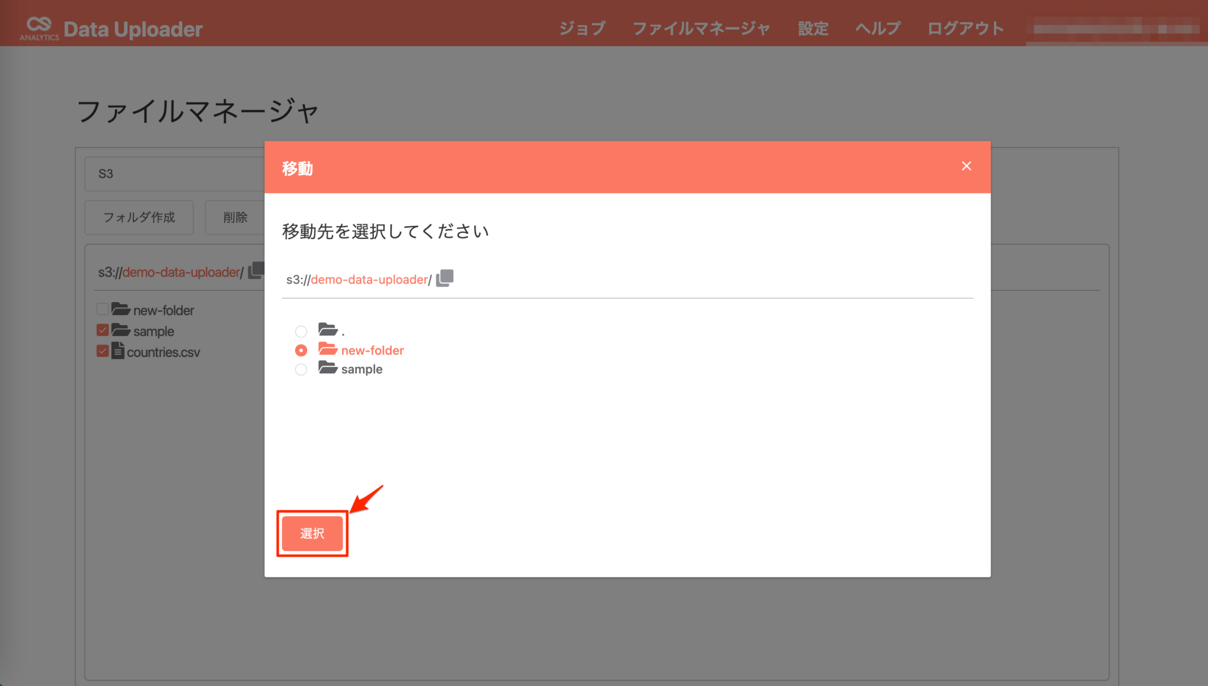Image resolution: width=1208 pixels, height=686 pixels.
Task: Uncheck the sample folder checkbox
Action: [x=102, y=330]
